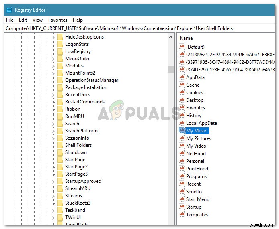Open the Help menu
The width and height of the screenshot is (279, 229).
(78, 20)
